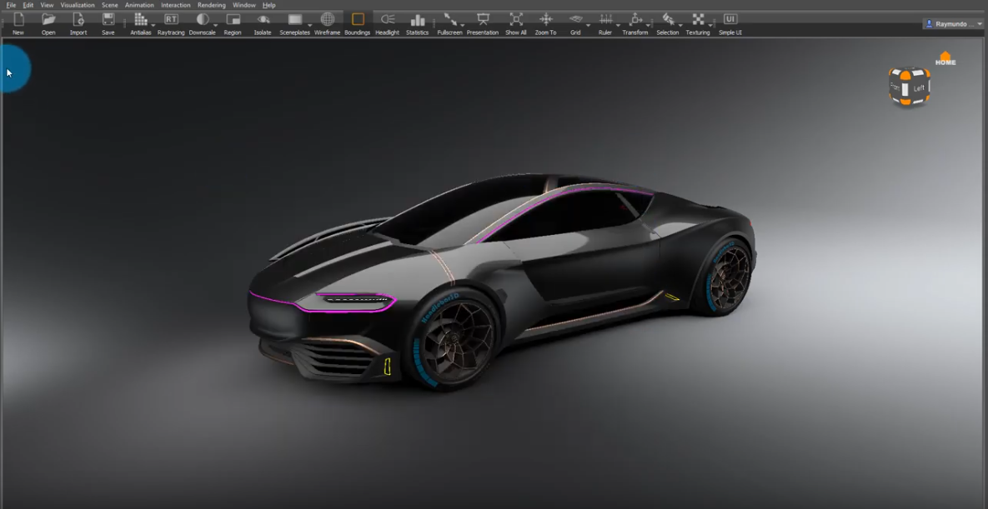The width and height of the screenshot is (988, 509).
Task: Expand the Grid dropdown arrow
Action: coord(588,26)
